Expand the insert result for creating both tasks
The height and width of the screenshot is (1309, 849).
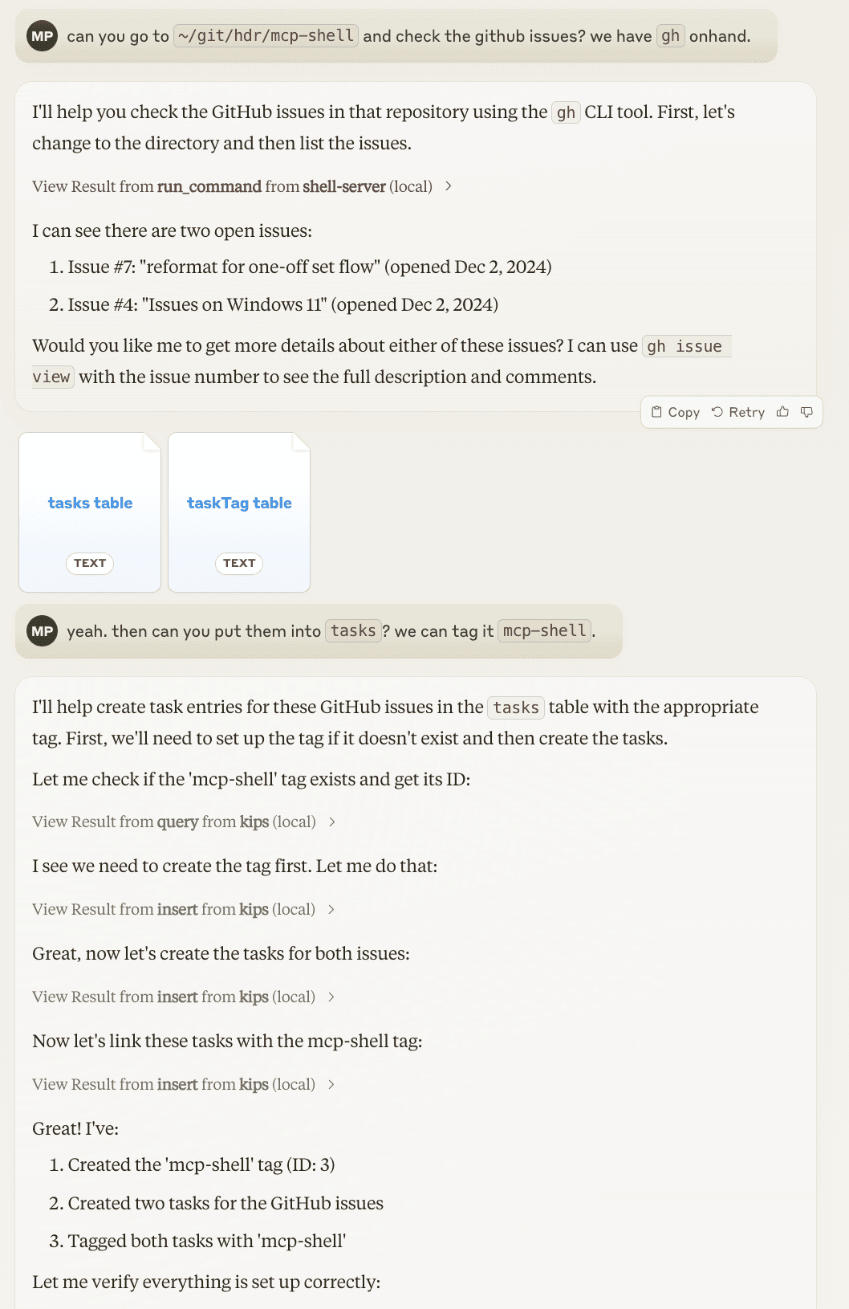tap(183, 997)
